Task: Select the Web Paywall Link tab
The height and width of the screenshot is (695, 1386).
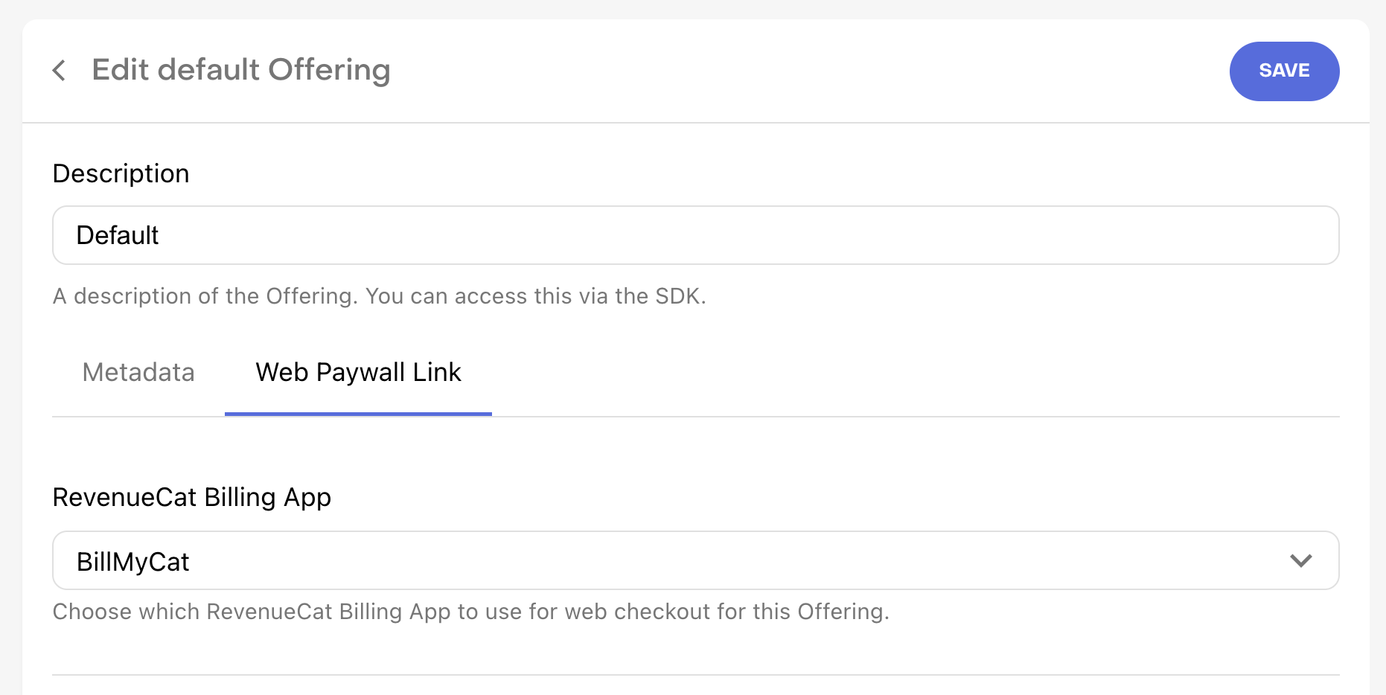Action: click(358, 372)
